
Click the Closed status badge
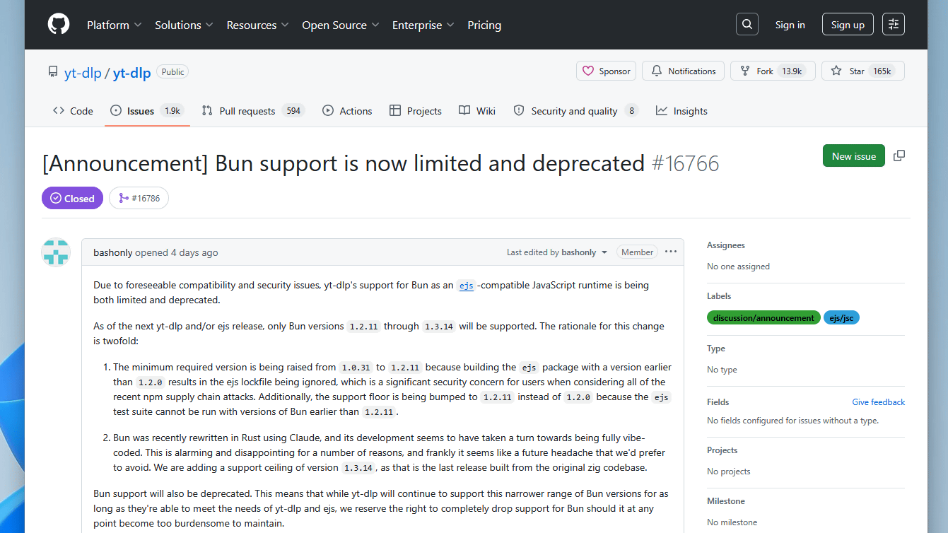tap(72, 198)
